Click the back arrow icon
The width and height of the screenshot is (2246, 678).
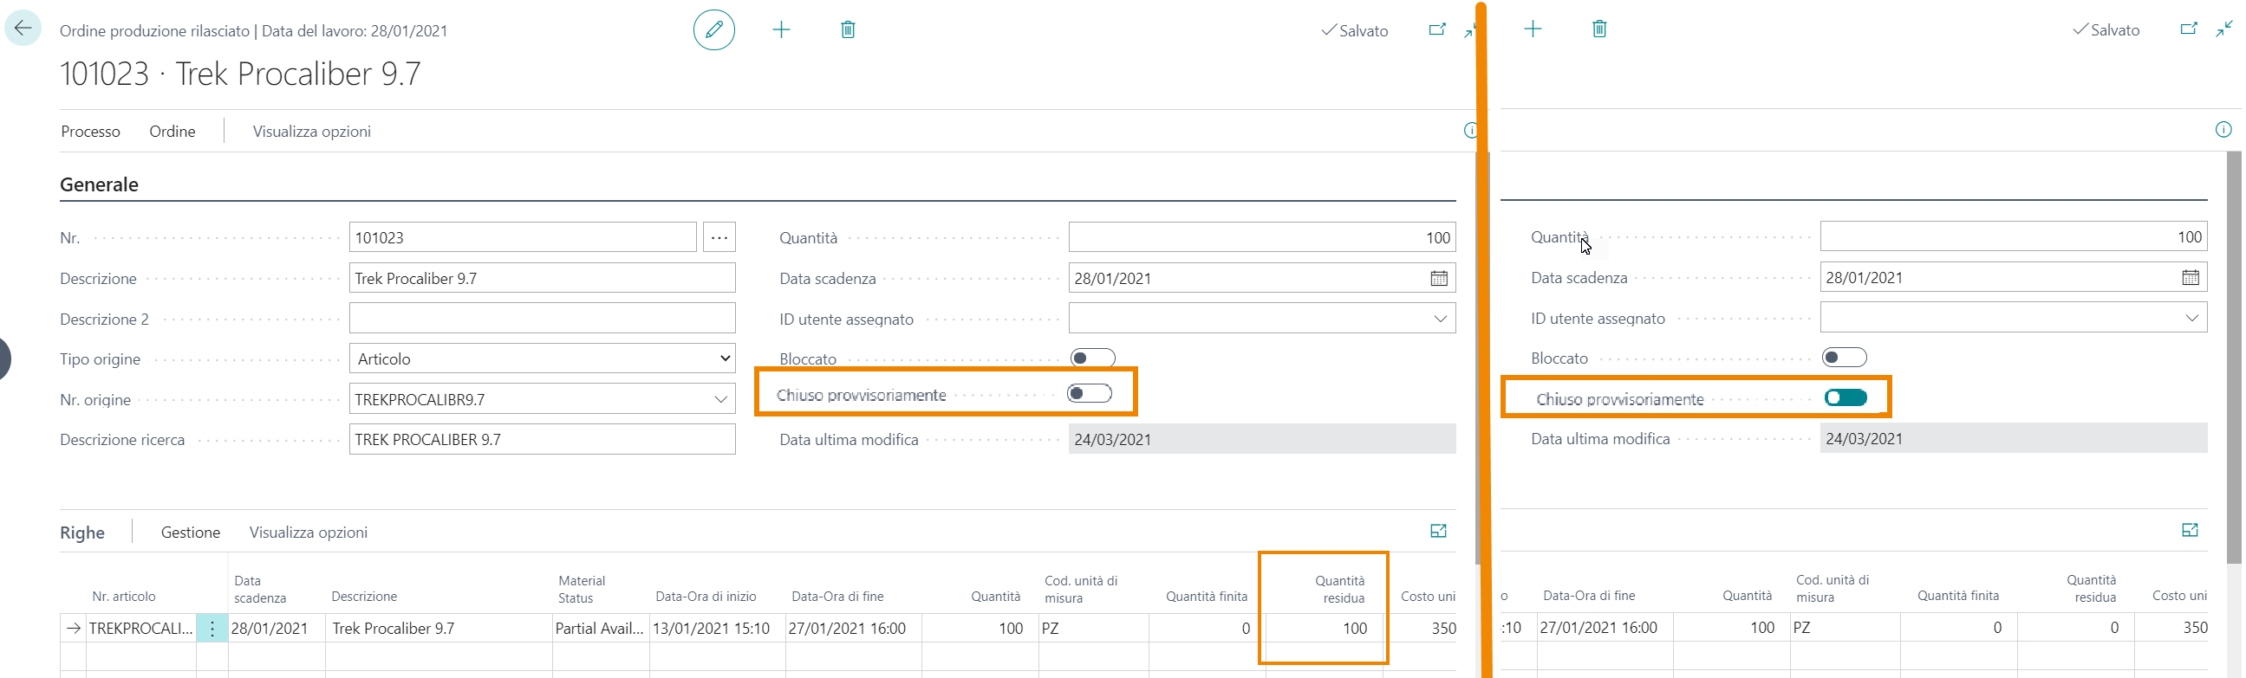[23, 28]
